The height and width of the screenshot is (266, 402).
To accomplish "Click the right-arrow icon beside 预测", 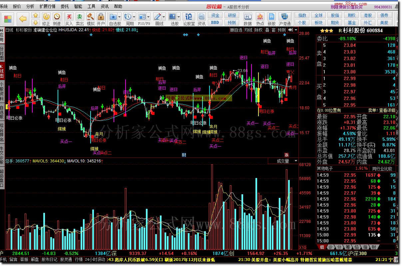I will click(x=290, y=30).
